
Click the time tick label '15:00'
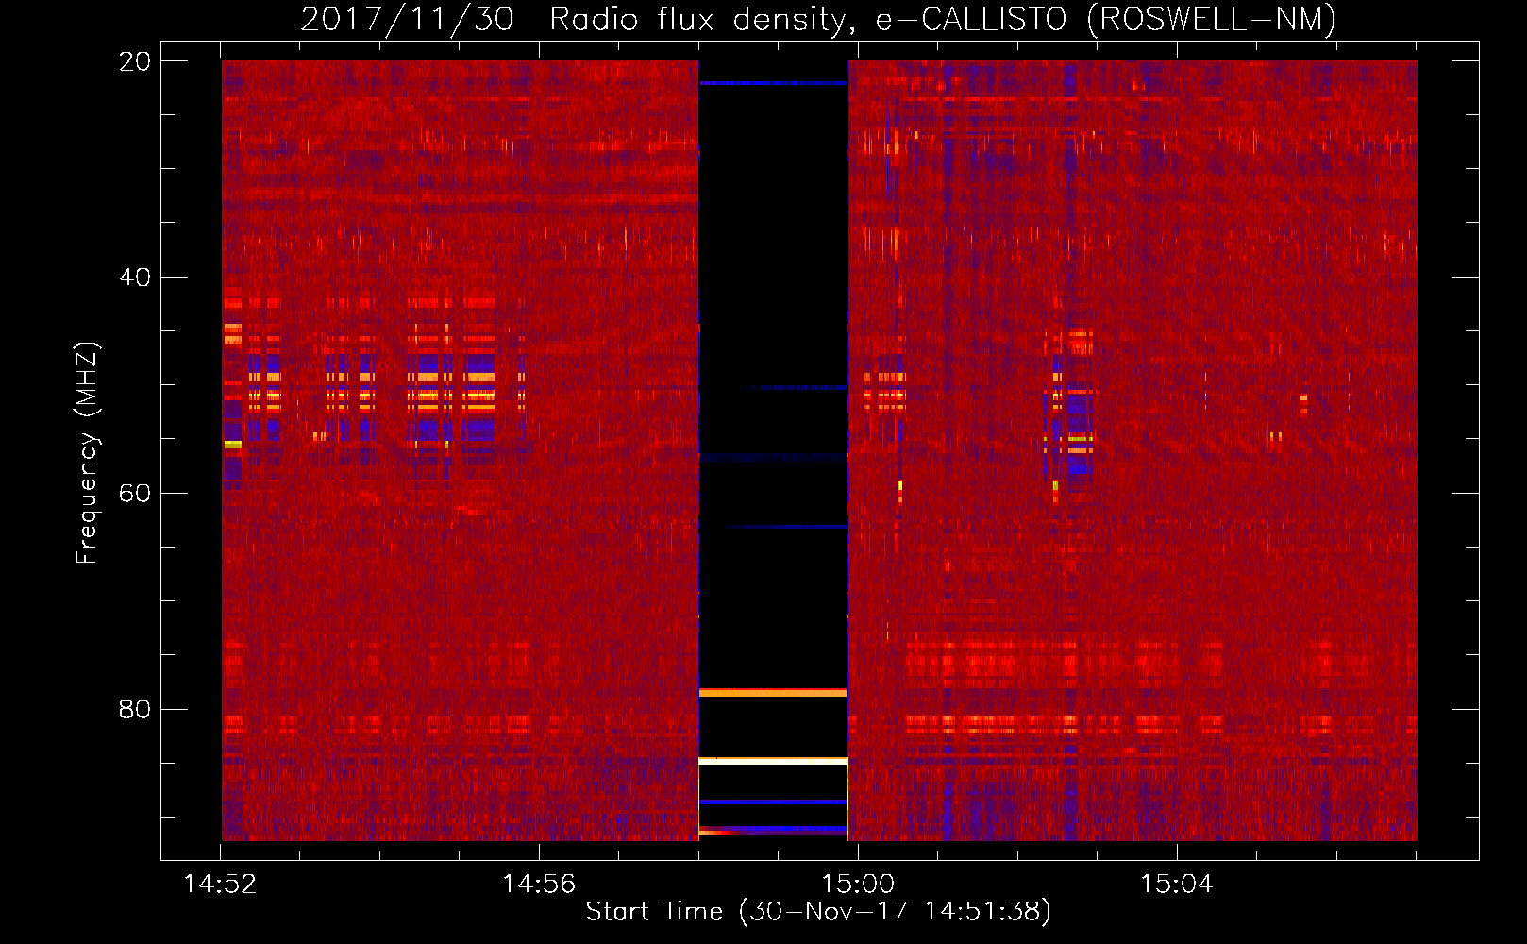coord(858,884)
